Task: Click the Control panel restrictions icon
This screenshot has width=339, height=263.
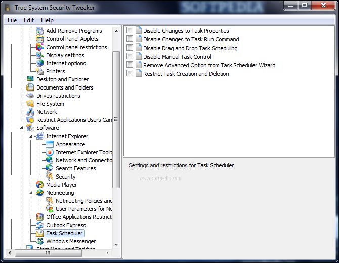Action: pyautogui.click(x=40, y=47)
